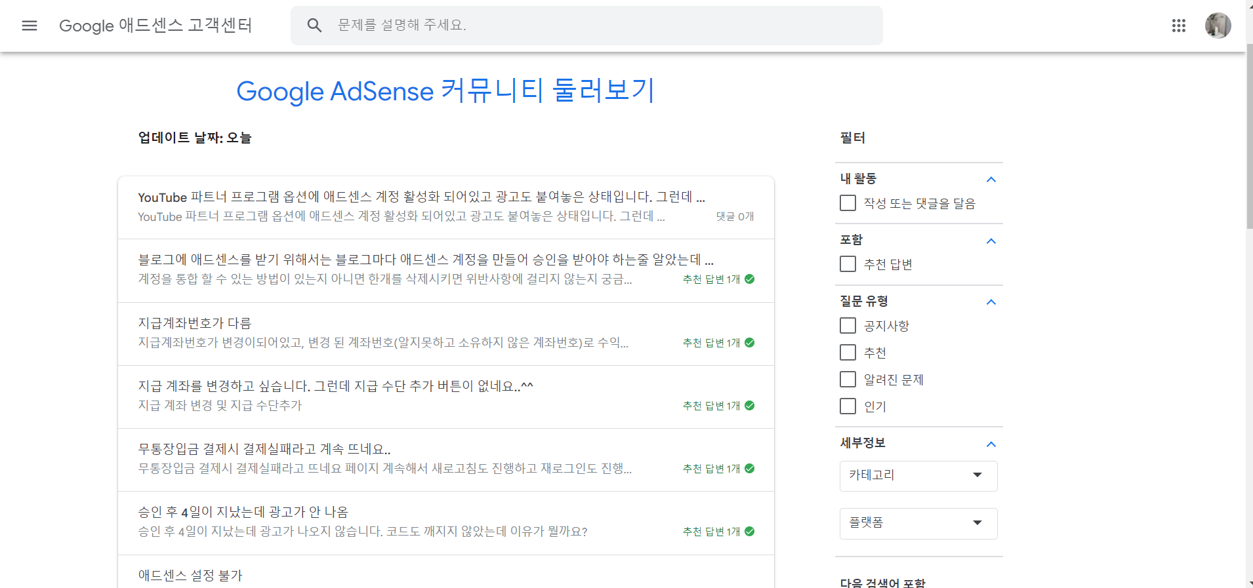The width and height of the screenshot is (1253, 588).
Task: Click green check on '블로그에 애드센스를' thread
Action: (x=749, y=279)
